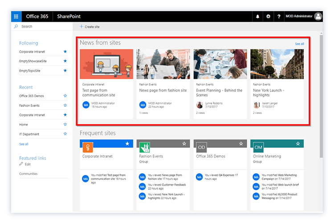Click scrollbar up arrow
The height and width of the screenshot is (224, 334).
321,33
